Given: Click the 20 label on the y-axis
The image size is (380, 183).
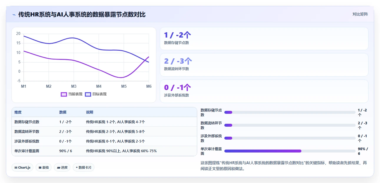Looking at the screenshot, I should [x=18, y=34].
